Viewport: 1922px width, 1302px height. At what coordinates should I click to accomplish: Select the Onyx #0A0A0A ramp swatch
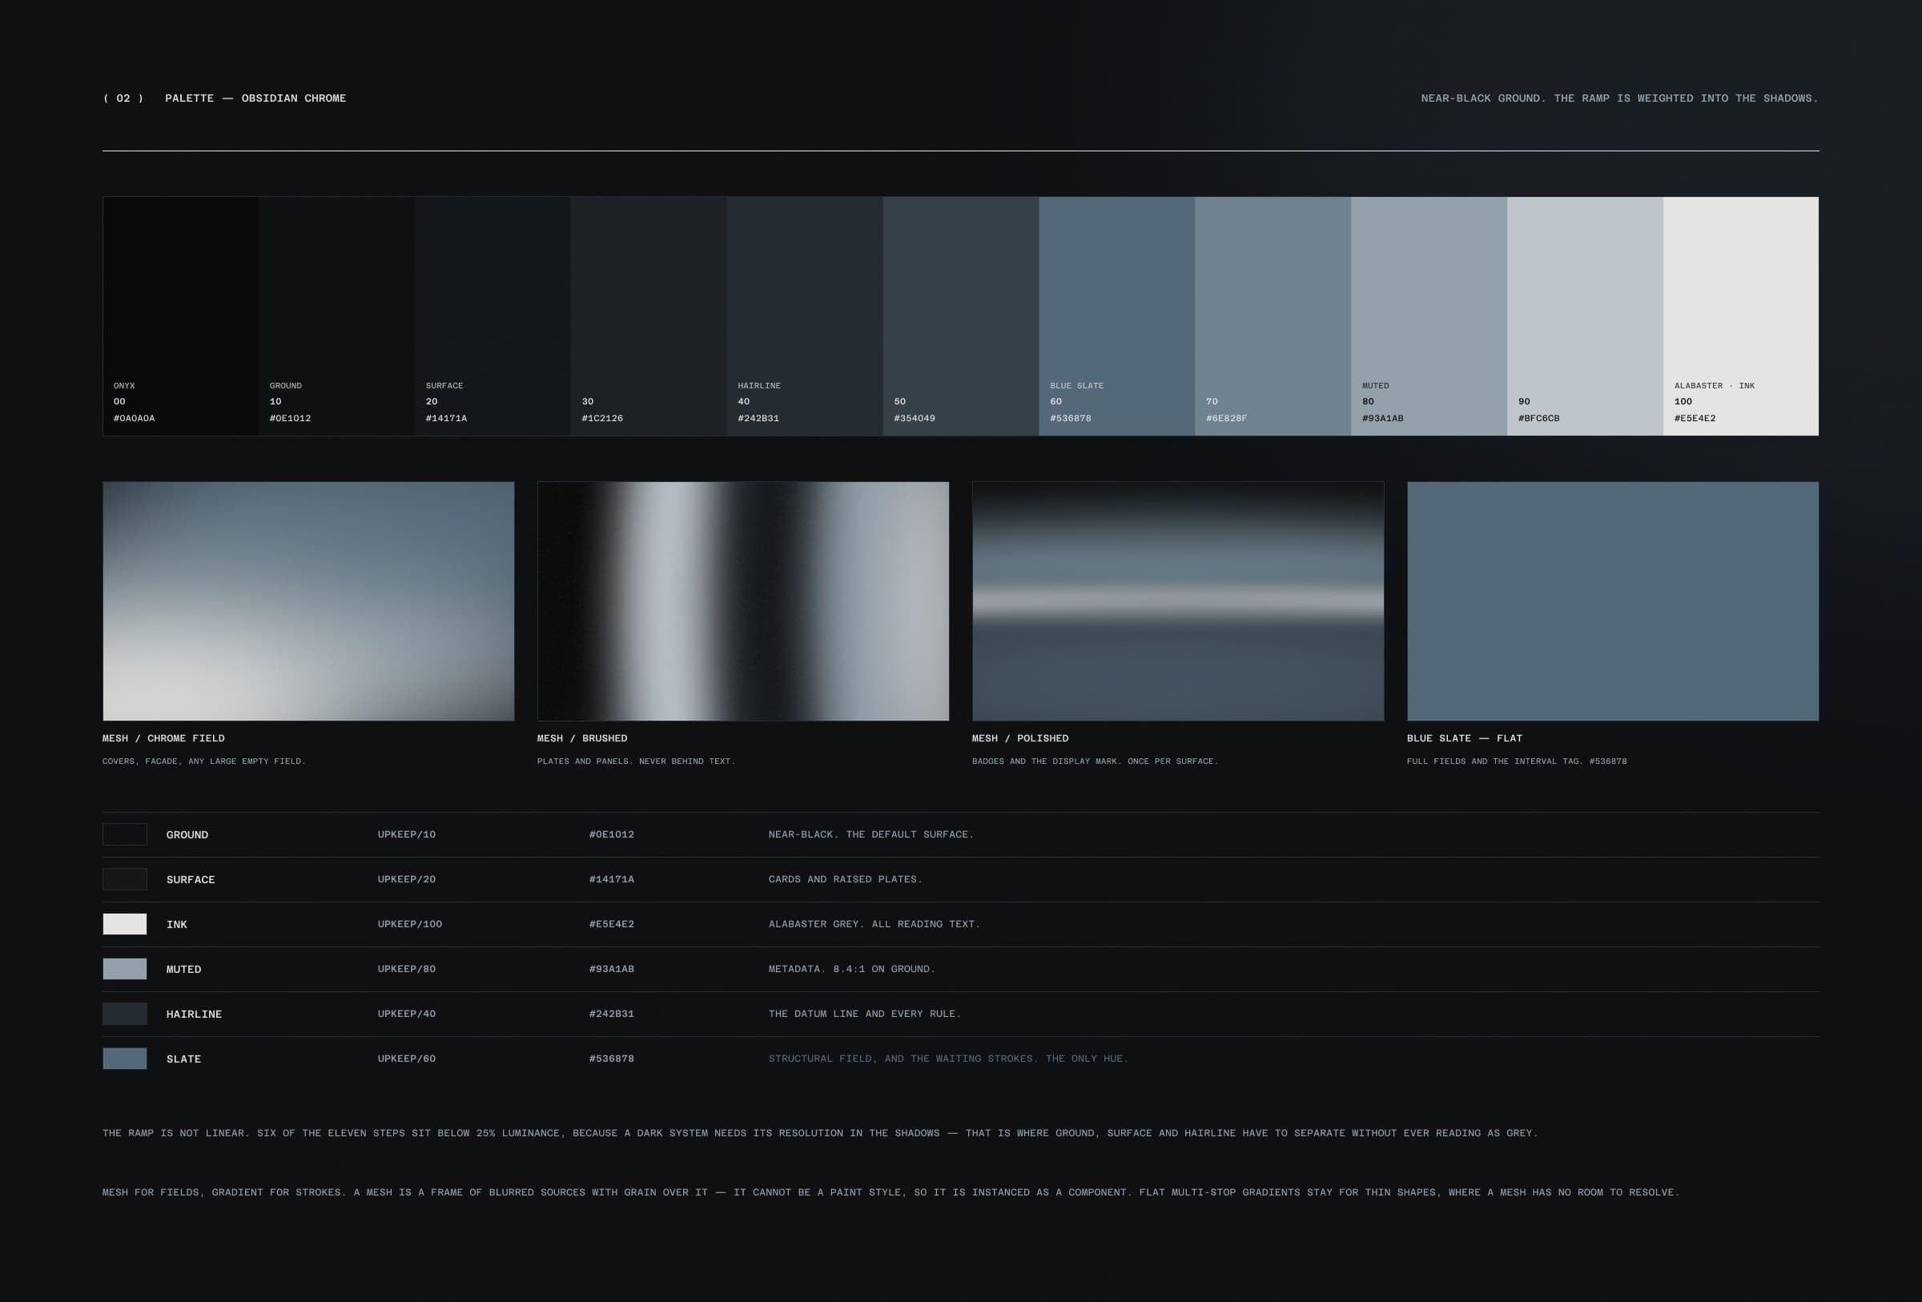181,315
